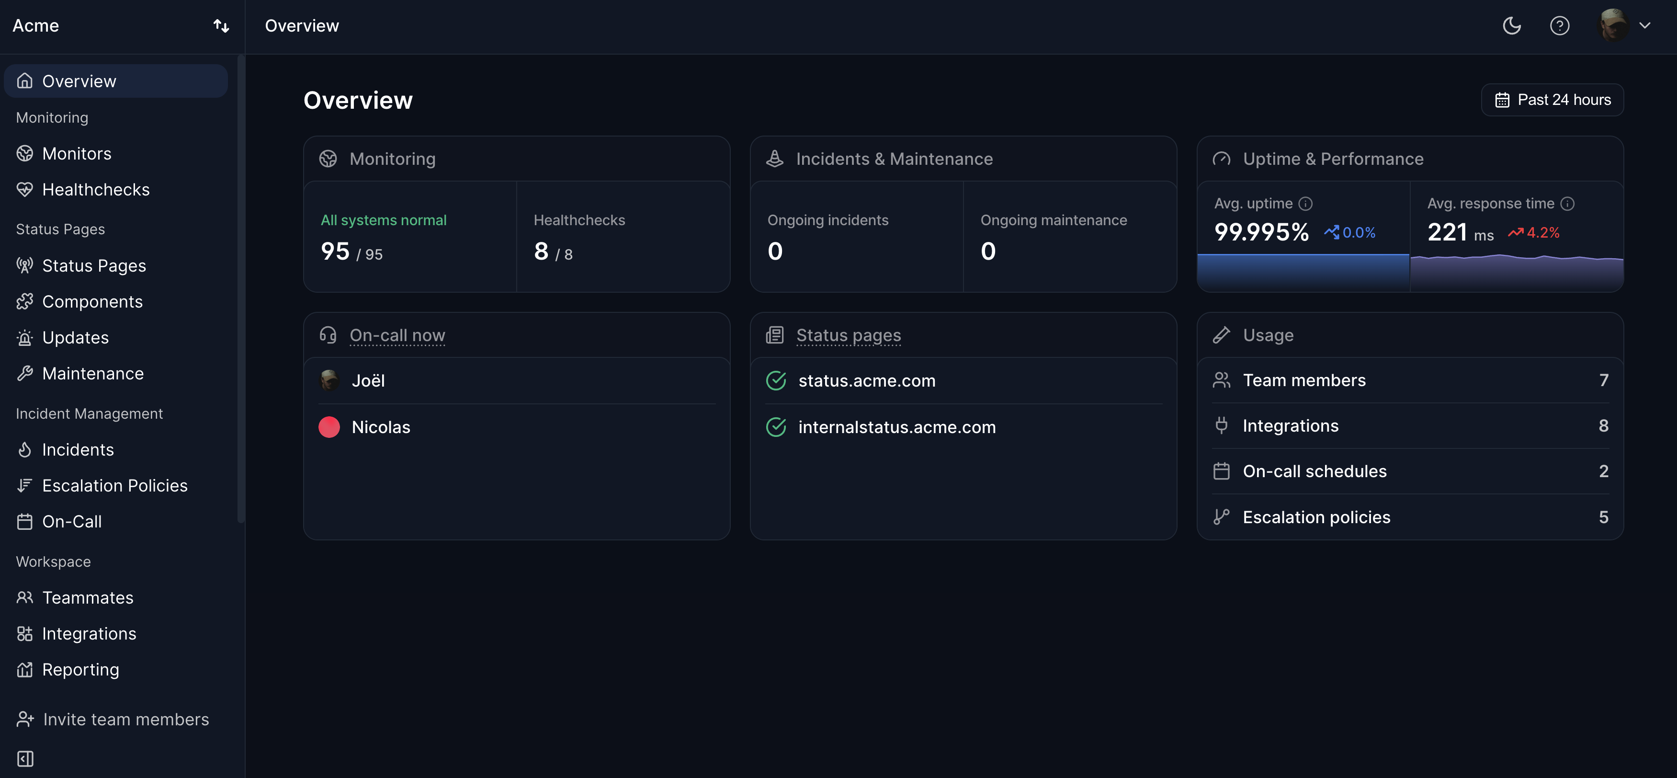Image resolution: width=1677 pixels, height=778 pixels.
Task: Select Nicolas in the on-call list
Action: coord(517,427)
